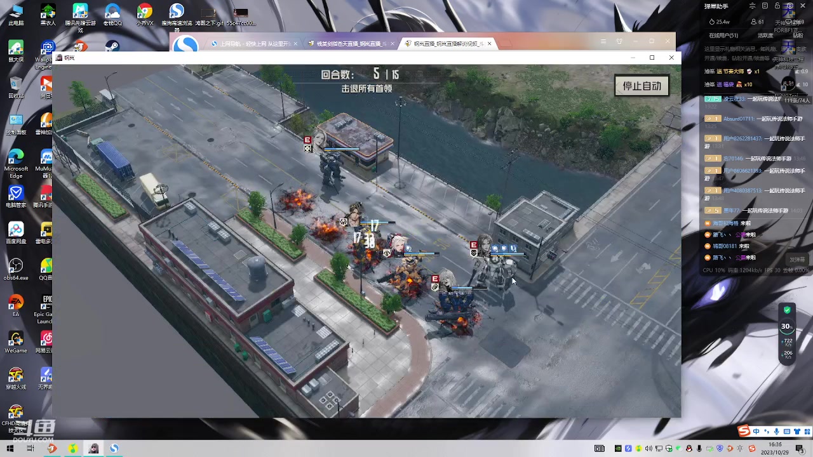The height and width of the screenshot is (457, 813).
Task: Click the 弹幕助手 title
Action: point(715,6)
